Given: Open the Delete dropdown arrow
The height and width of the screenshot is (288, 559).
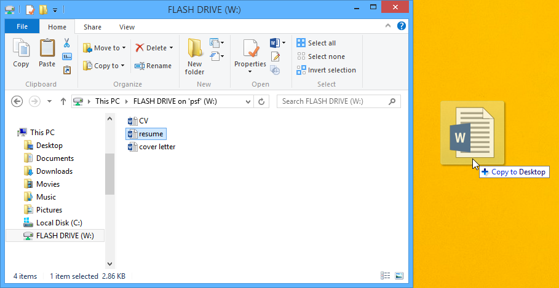Looking at the screenshot, I should [x=171, y=48].
